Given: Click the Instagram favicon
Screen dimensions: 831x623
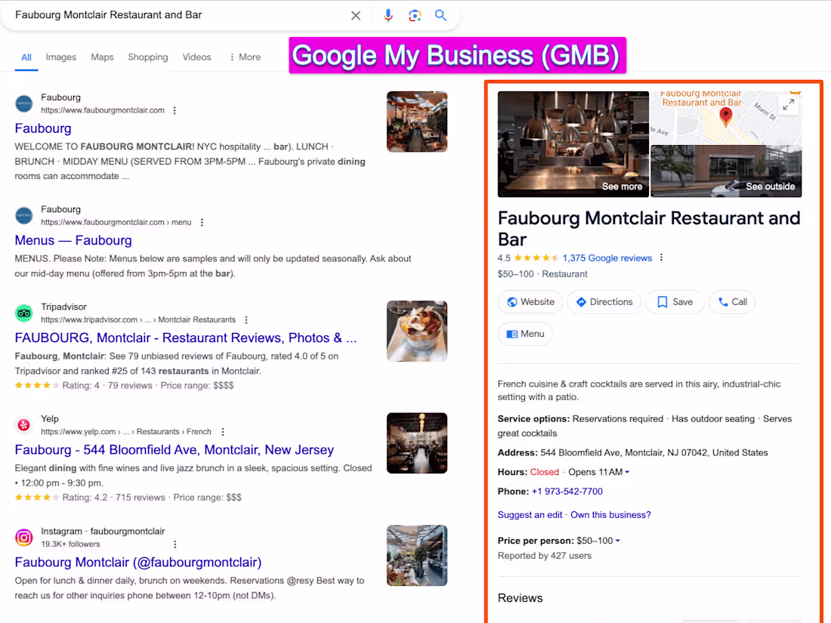Looking at the screenshot, I should click(23, 537).
